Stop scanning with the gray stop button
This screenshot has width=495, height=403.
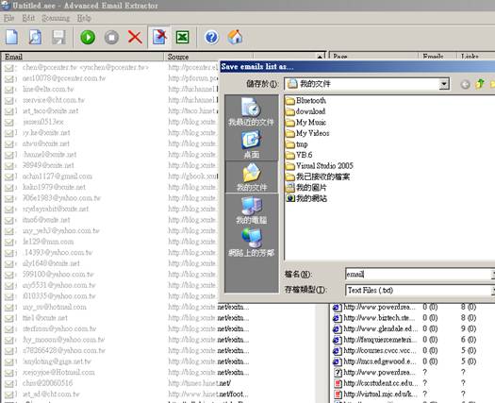(111, 38)
